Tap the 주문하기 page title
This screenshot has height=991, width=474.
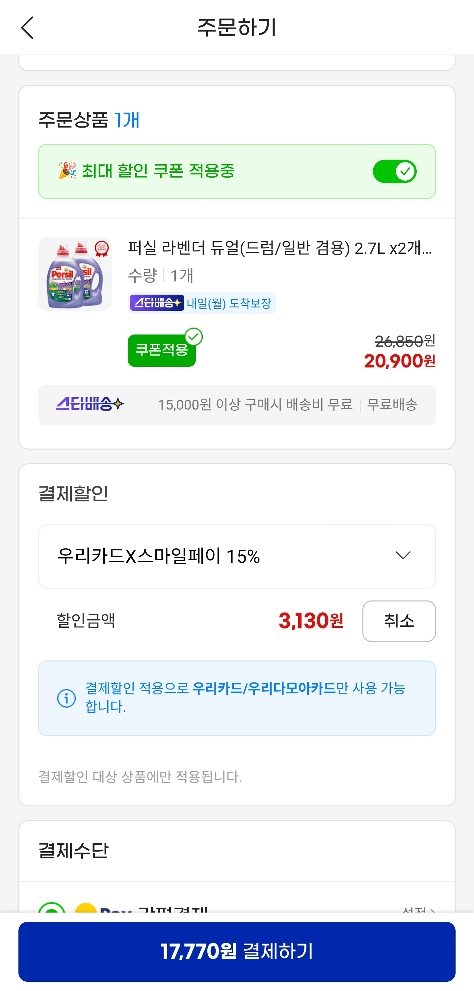pyautogui.click(x=237, y=28)
